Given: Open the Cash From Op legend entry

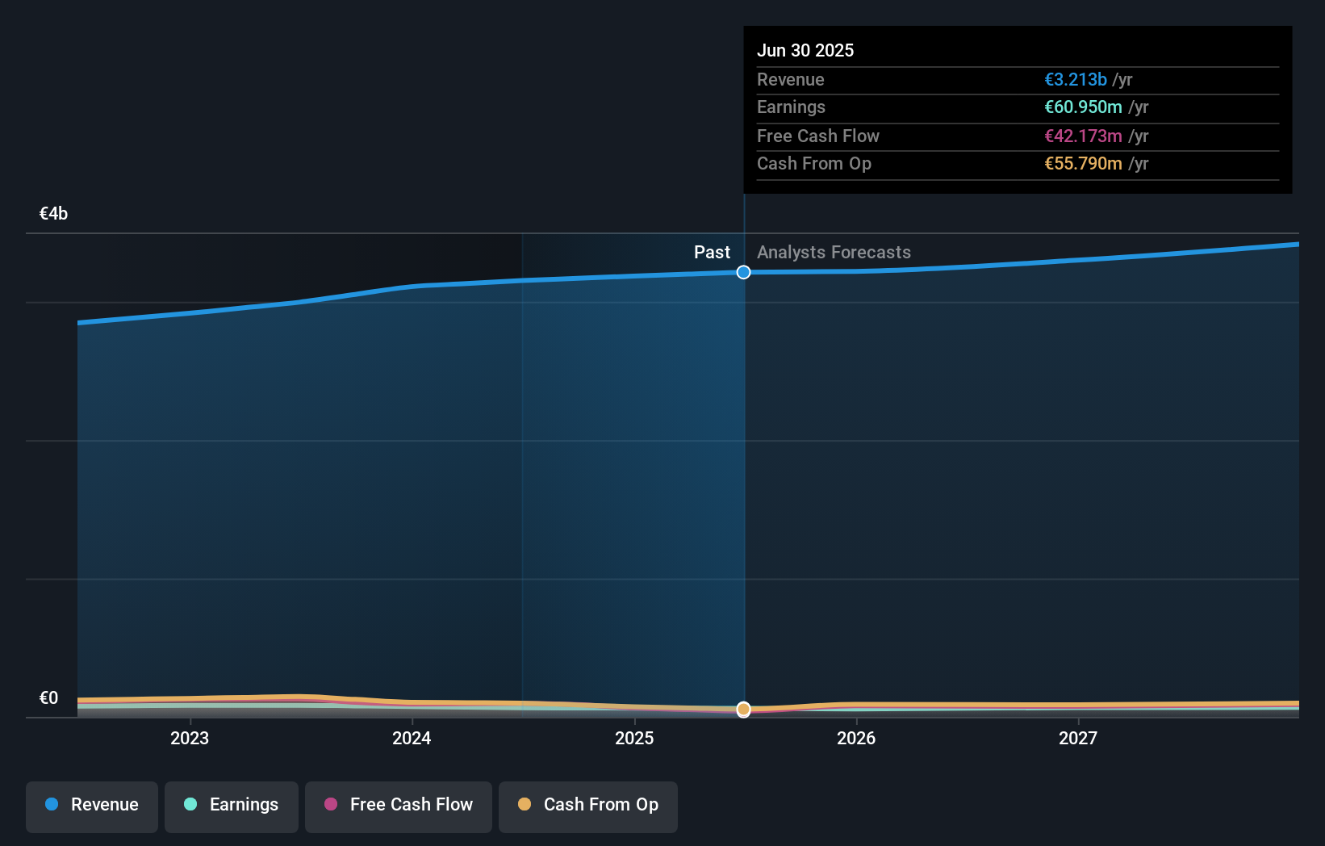Looking at the screenshot, I should (x=587, y=806).
